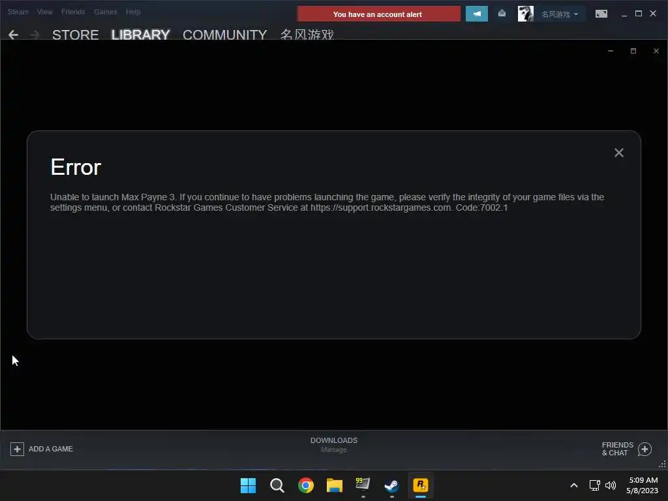Close the Rockstar launcher window
Viewport: 668px width, 501px height.
(x=656, y=51)
